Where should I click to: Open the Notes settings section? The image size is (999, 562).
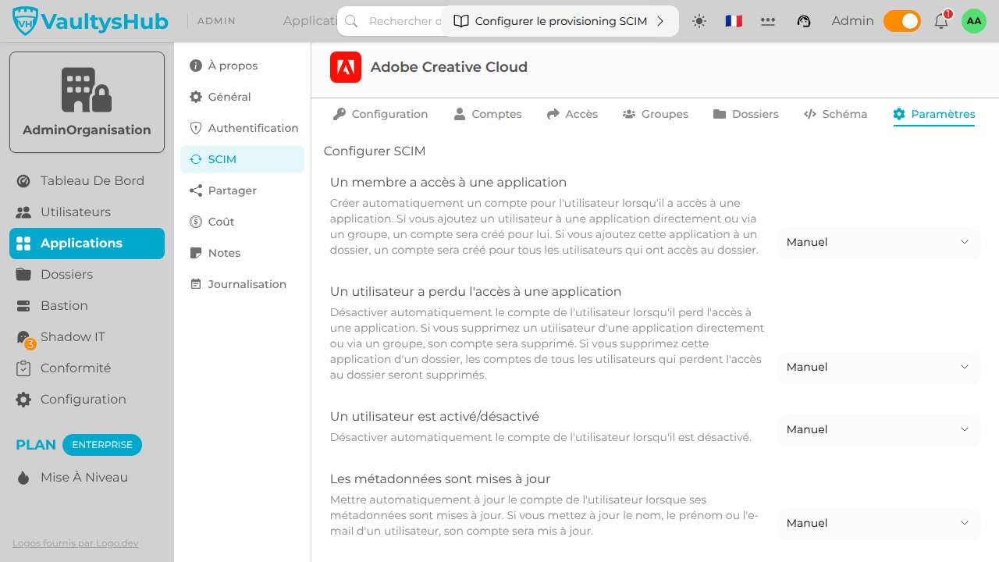[x=242, y=253]
